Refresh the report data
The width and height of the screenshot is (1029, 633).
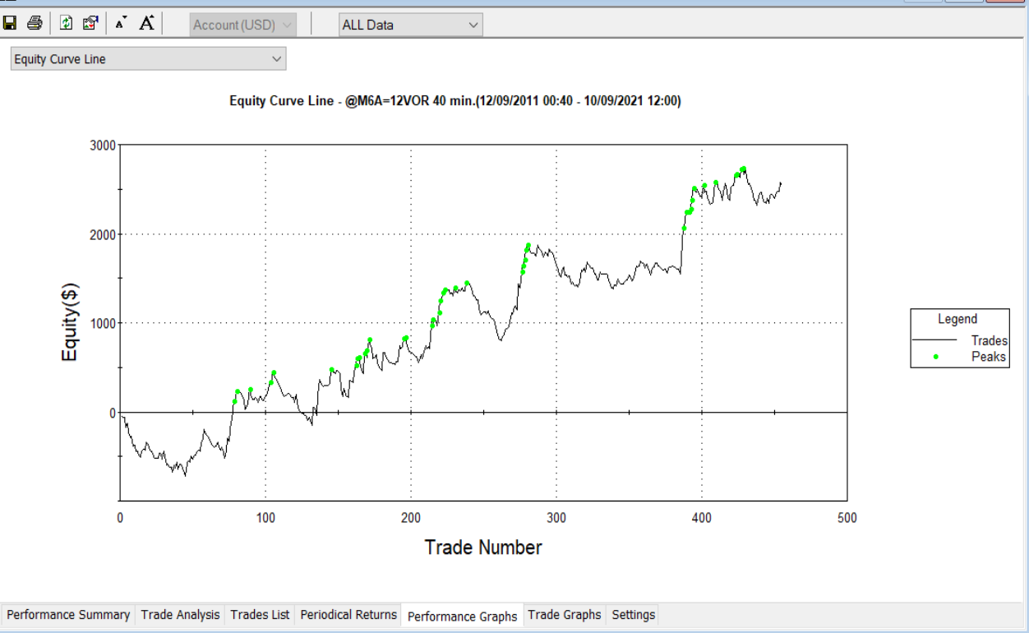click(67, 24)
